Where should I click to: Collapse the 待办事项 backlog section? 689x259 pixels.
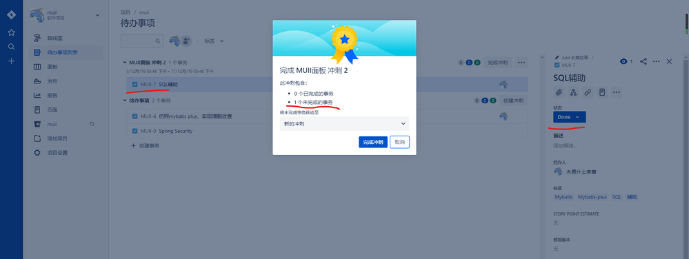pyautogui.click(x=125, y=101)
